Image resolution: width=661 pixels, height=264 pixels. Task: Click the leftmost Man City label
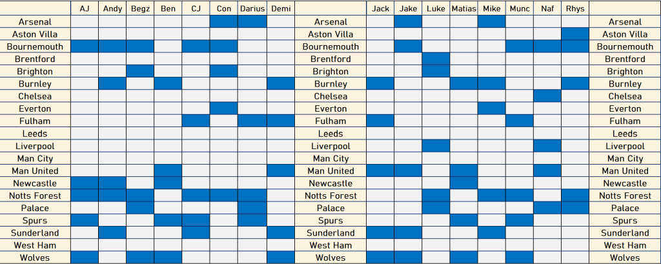coord(36,158)
